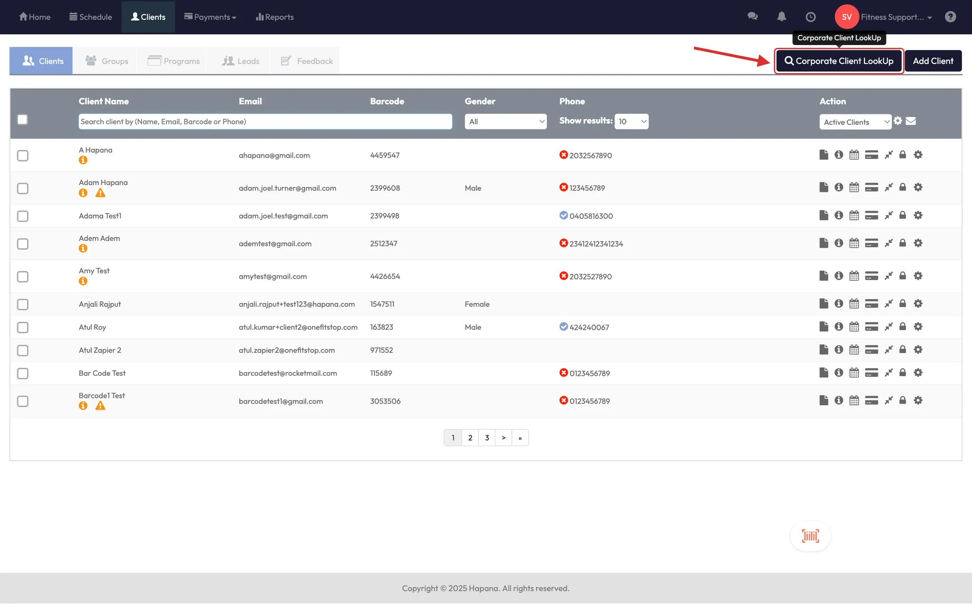Image resolution: width=972 pixels, height=604 pixels.
Task: Click the help question mark icon
Action: (x=950, y=17)
